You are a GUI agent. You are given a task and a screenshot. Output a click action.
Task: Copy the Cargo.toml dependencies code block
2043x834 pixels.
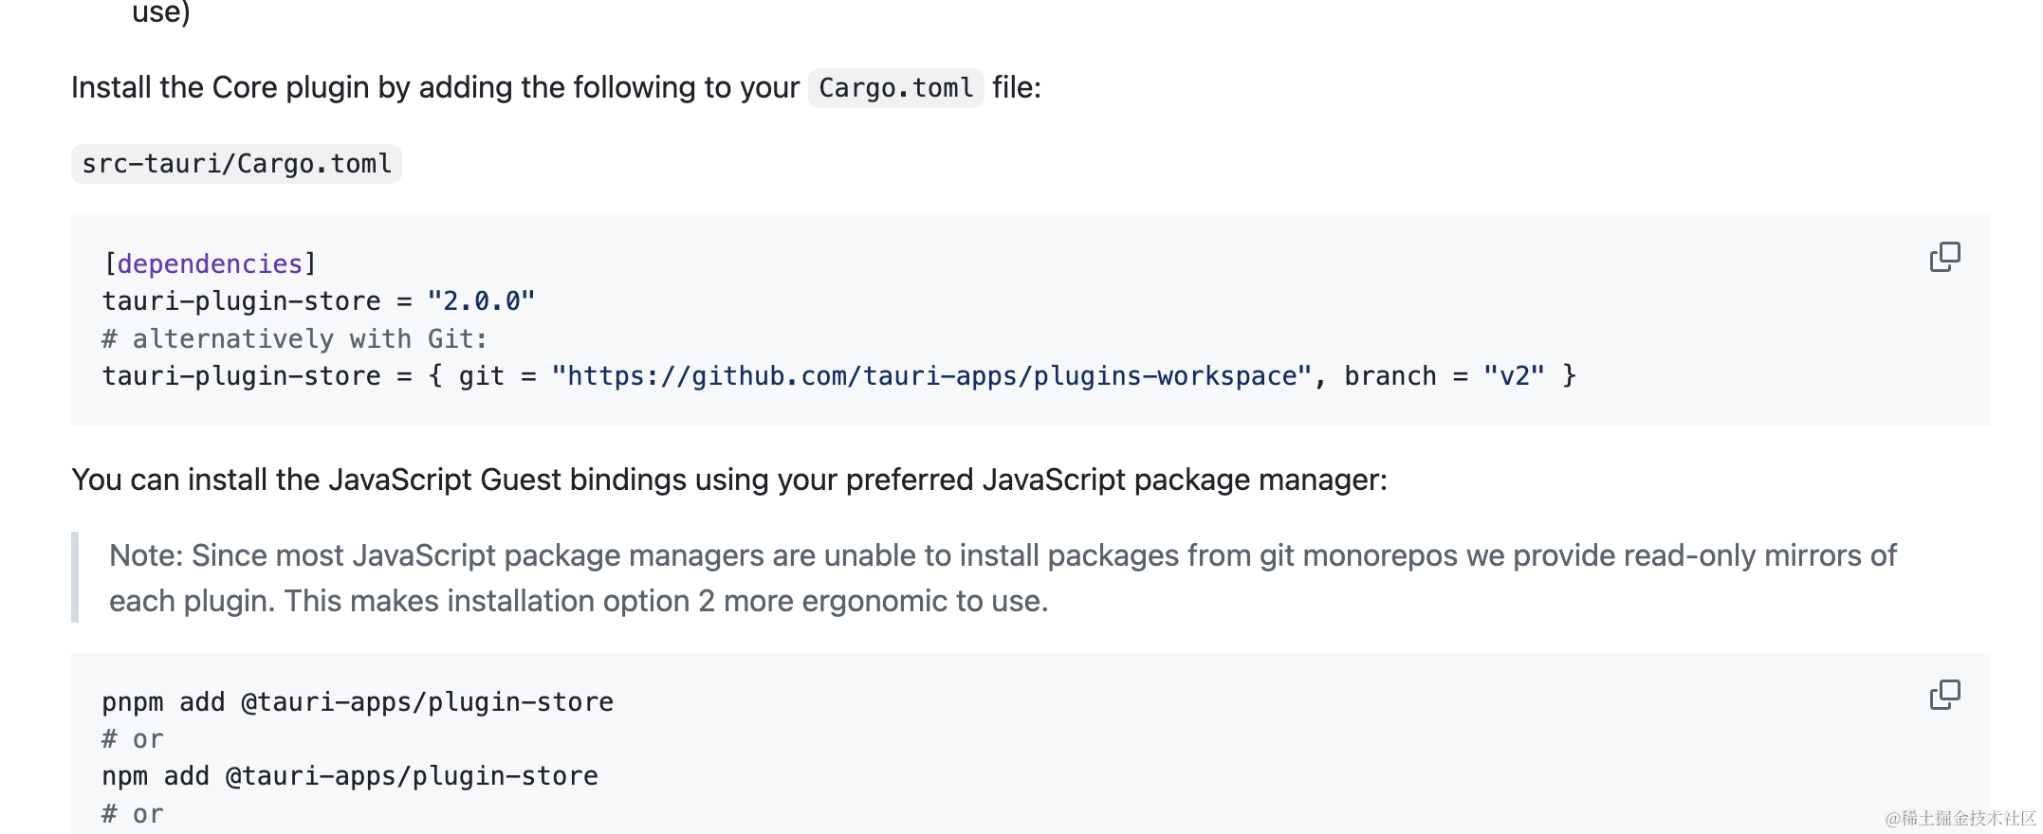[1944, 257]
